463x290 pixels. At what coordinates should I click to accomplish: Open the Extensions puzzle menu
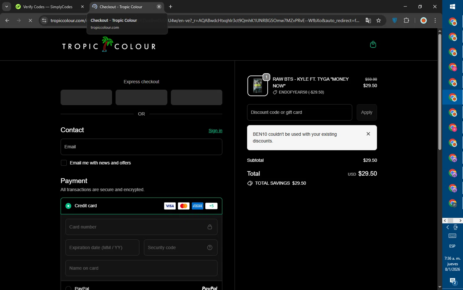pyautogui.click(x=407, y=20)
